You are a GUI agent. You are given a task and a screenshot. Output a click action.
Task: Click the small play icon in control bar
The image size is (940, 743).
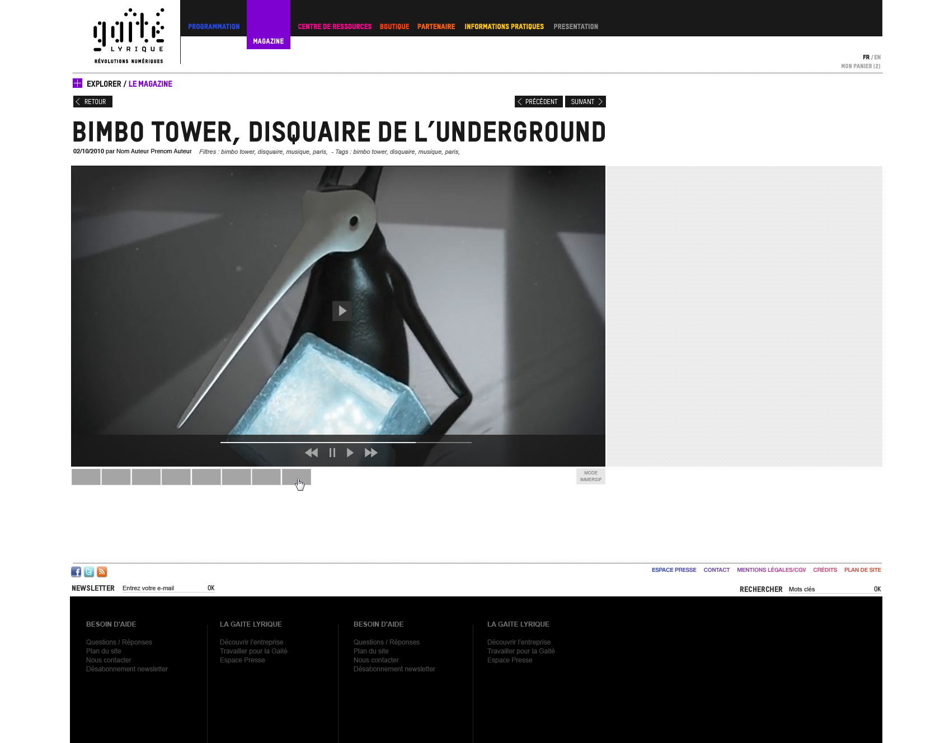[x=350, y=453]
